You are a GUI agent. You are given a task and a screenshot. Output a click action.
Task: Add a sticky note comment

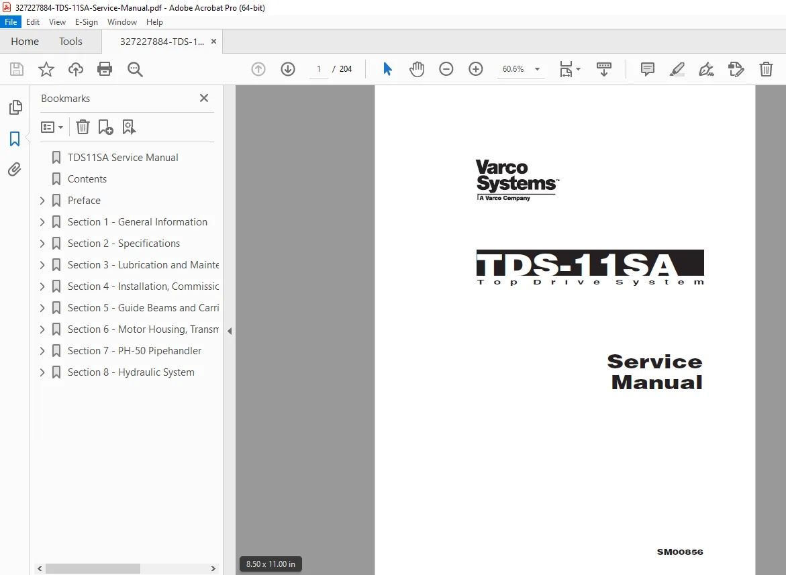click(x=648, y=69)
